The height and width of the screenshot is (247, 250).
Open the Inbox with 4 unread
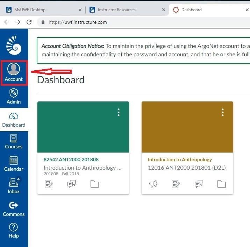(x=14, y=186)
